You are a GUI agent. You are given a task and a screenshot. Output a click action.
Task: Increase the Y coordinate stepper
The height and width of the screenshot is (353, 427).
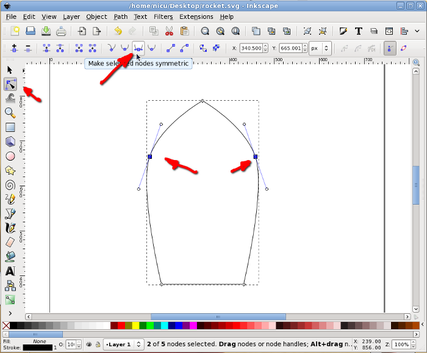coord(305,46)
